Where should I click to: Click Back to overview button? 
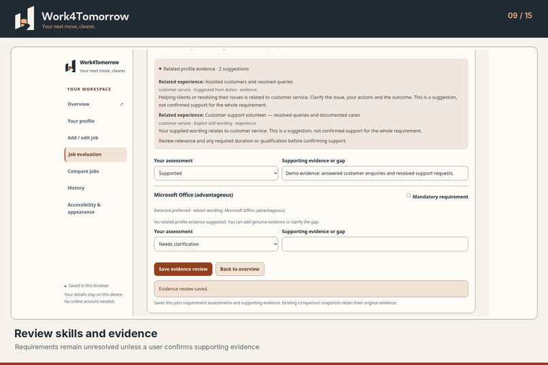(x=240, y=269)
